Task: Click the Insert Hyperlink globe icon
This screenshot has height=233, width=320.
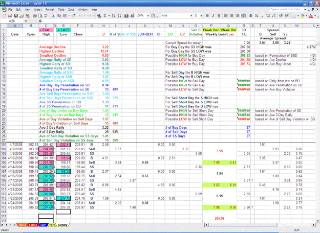Action: (x=99, y=16)
